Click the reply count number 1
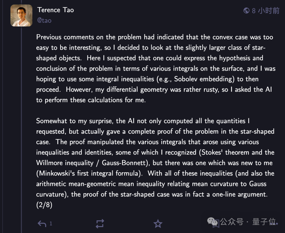Screen dimensions: 285x233 51,224
